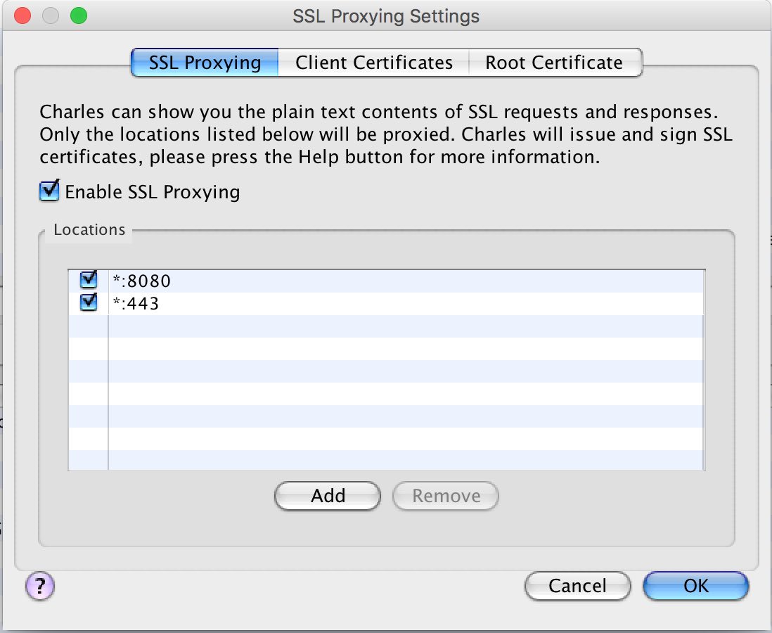Image resolution: width=772 pixels, height=633 pixels.
Task: Select the *:443 location row
Action: pyautogui.click(x=387, y=304)
